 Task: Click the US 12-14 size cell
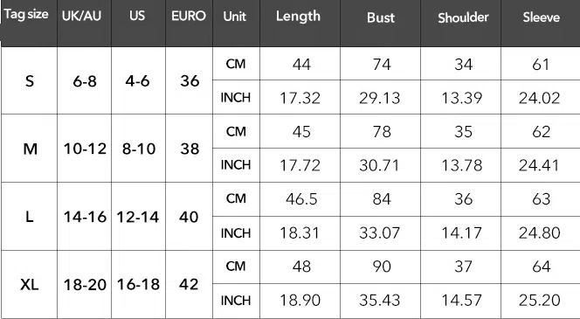(x=138, y=217)
